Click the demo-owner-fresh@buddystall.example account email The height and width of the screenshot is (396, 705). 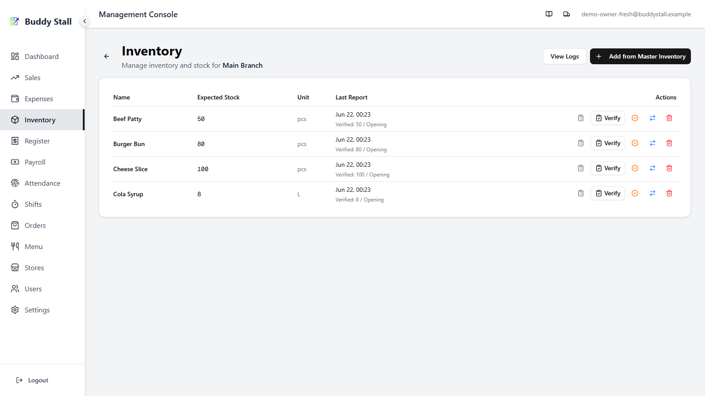(x=636, y=14)
